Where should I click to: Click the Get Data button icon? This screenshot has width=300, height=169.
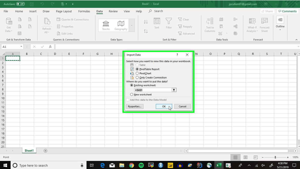[x=9, y=21]
